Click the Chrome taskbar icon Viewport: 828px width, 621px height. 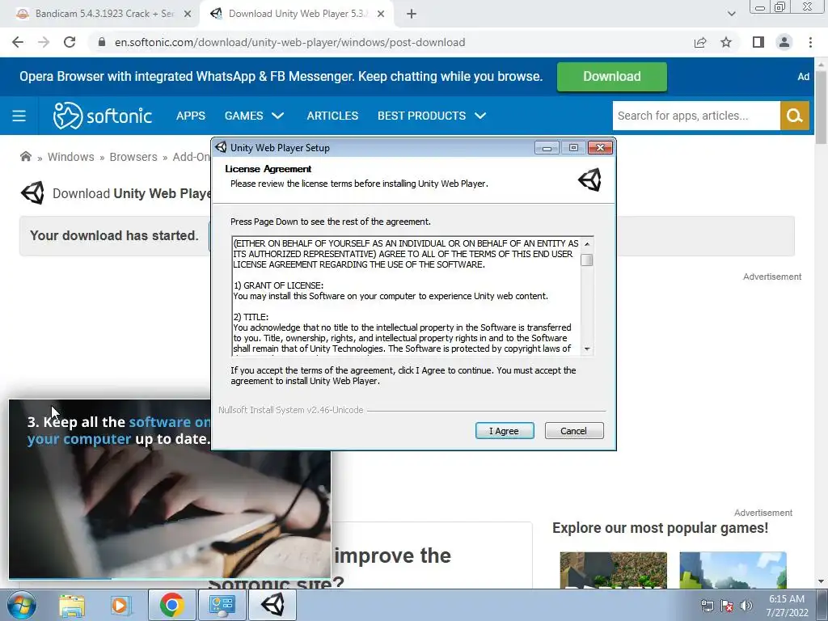[x=171, y=605]
